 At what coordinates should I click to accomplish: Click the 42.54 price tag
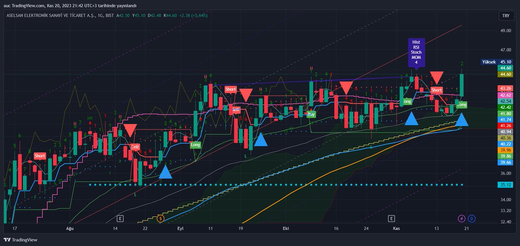[505, 101]
